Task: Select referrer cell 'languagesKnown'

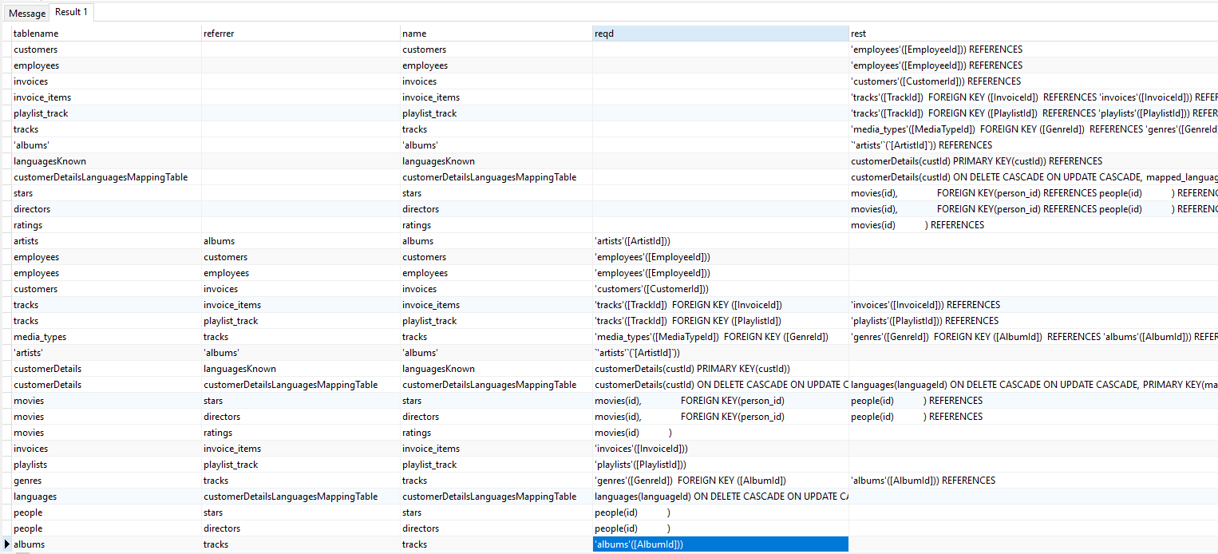Action: click(300, 369)
